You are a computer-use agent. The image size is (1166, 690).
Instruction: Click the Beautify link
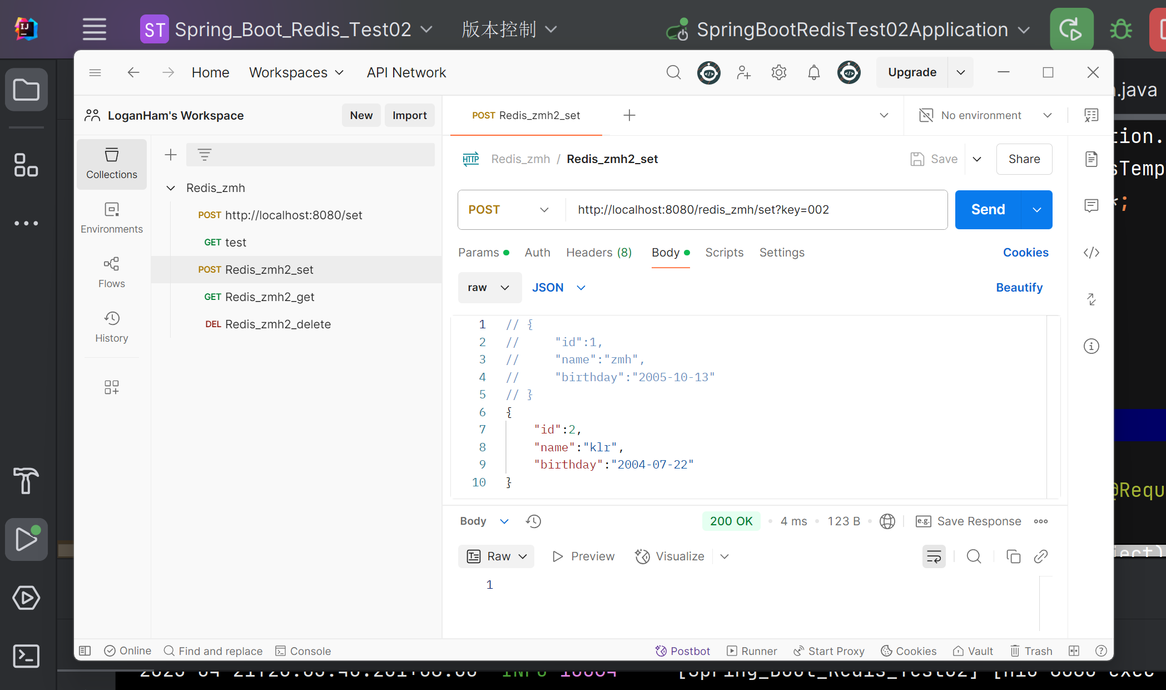click(x=1019, y=288)
